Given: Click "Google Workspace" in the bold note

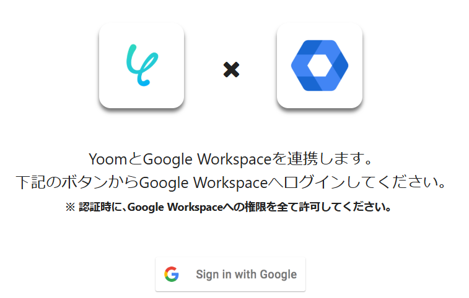Looking at the screenshot, I should coord(175,207).
